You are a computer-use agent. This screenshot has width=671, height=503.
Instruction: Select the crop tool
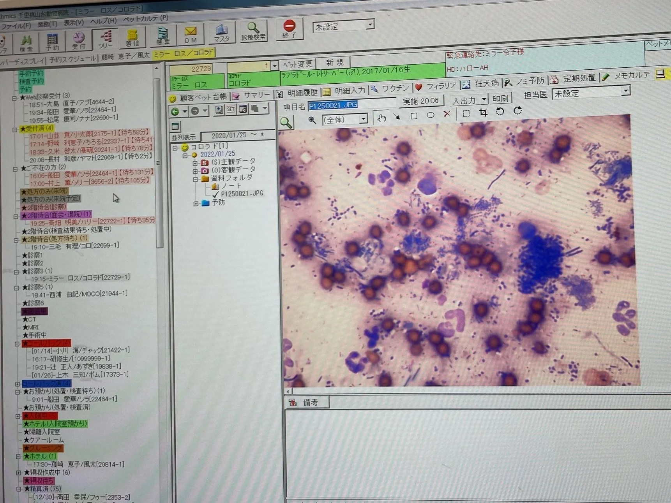coord(483,113)
